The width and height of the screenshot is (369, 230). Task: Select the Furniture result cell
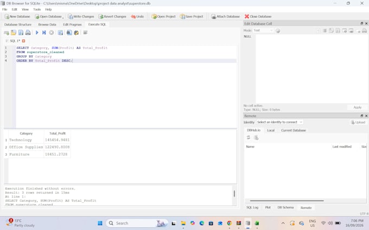click(x=26, y=154)
